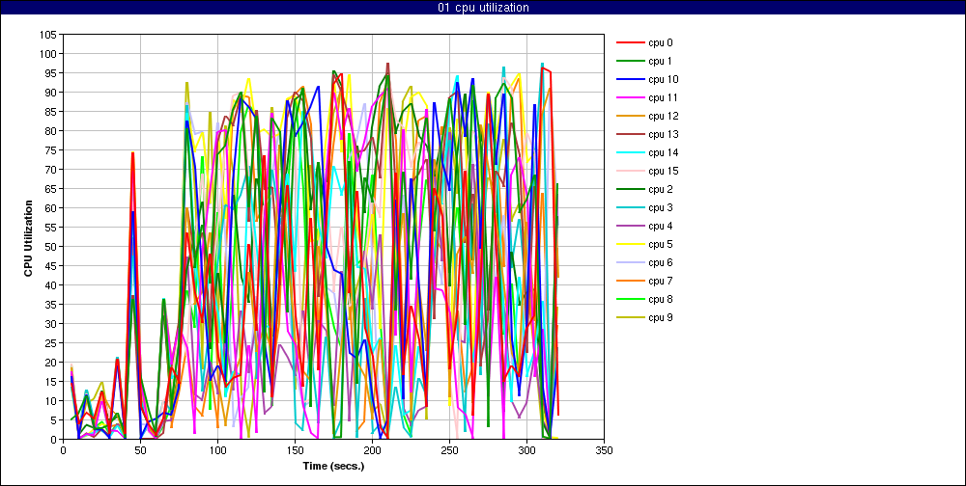Click the 150 tick on the time axis
The width and height of the screenshot is (966, 486).
[295, 451]
